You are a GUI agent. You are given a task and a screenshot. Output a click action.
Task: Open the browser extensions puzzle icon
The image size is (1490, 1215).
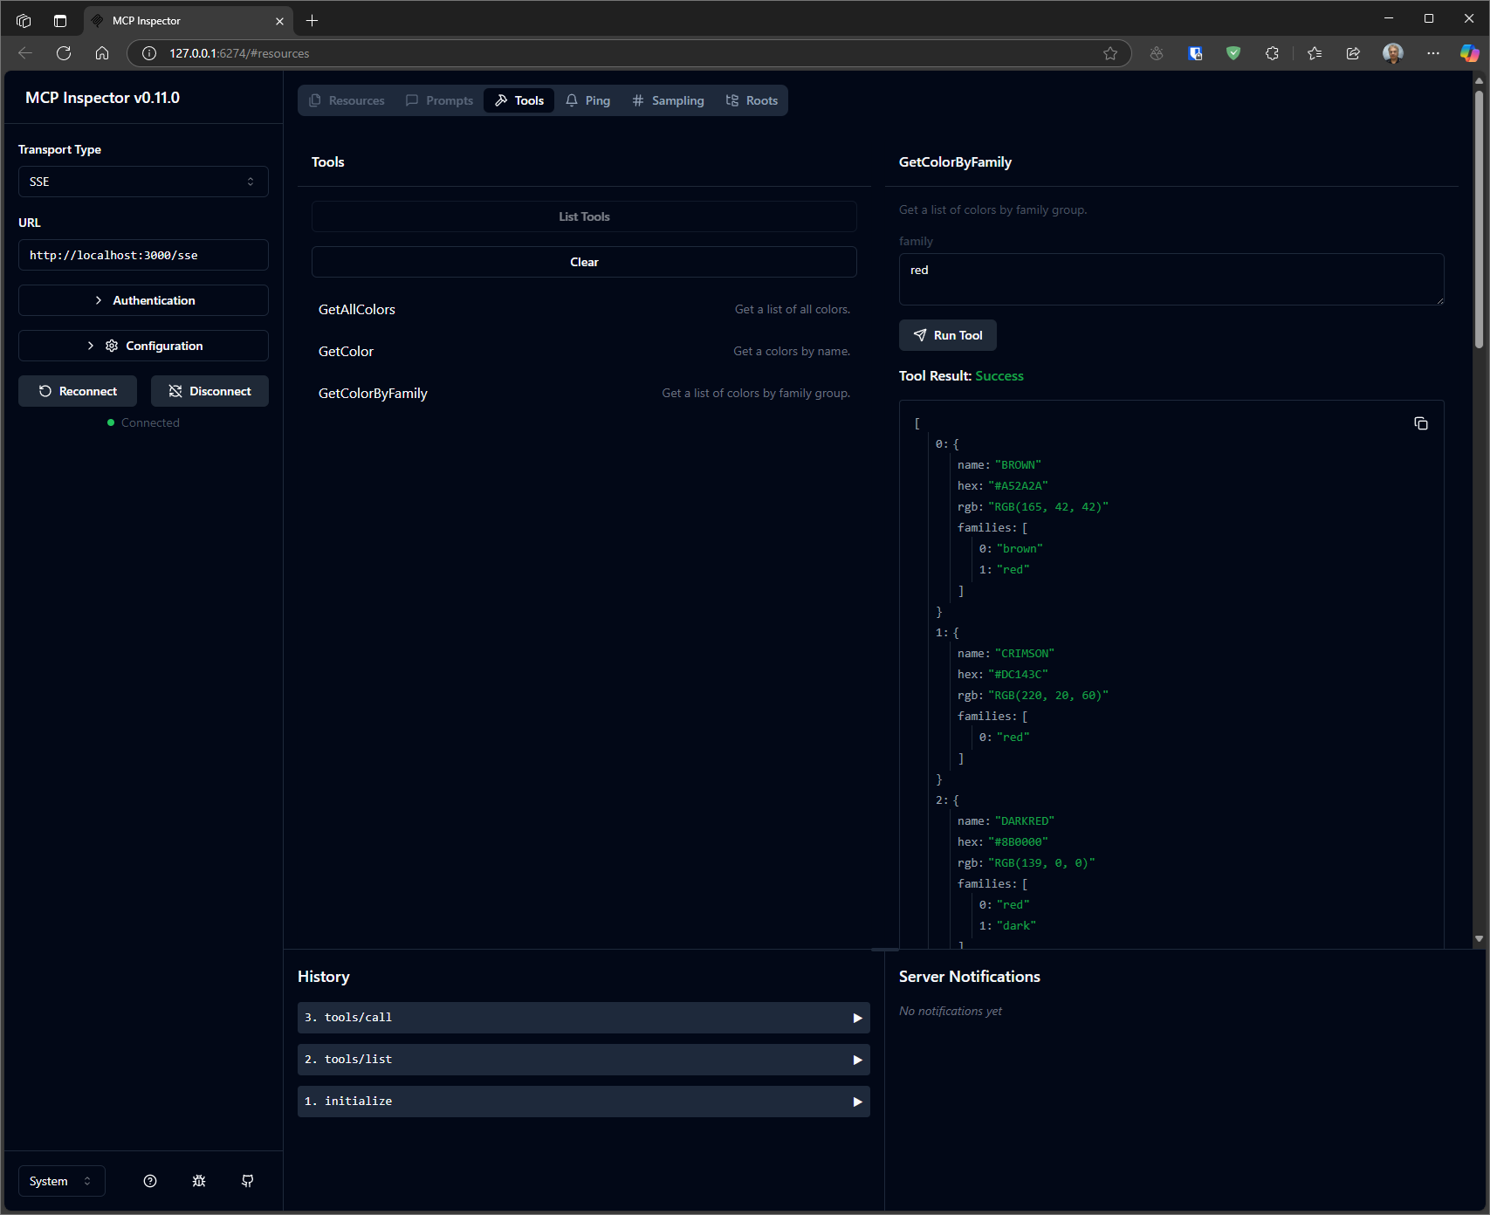tap(1272, 53)
